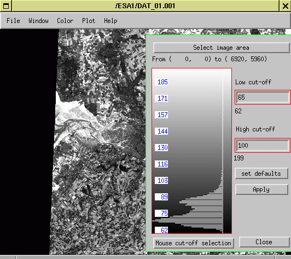
Task: Click the 185 level on the histogram scale
Action: click(x=162, y=82)
